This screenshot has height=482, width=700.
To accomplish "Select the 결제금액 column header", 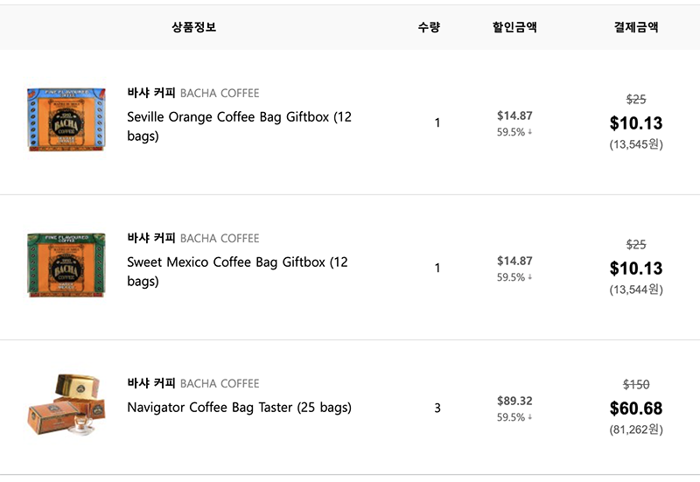I will (x=636, y=27).
